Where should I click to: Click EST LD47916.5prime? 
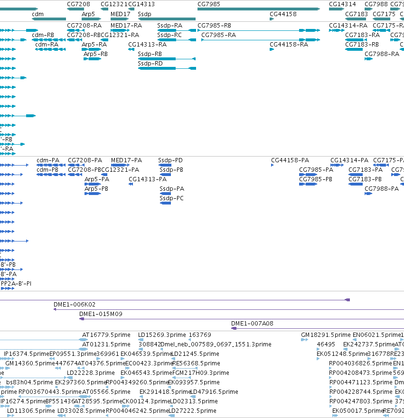coord(214,392)
